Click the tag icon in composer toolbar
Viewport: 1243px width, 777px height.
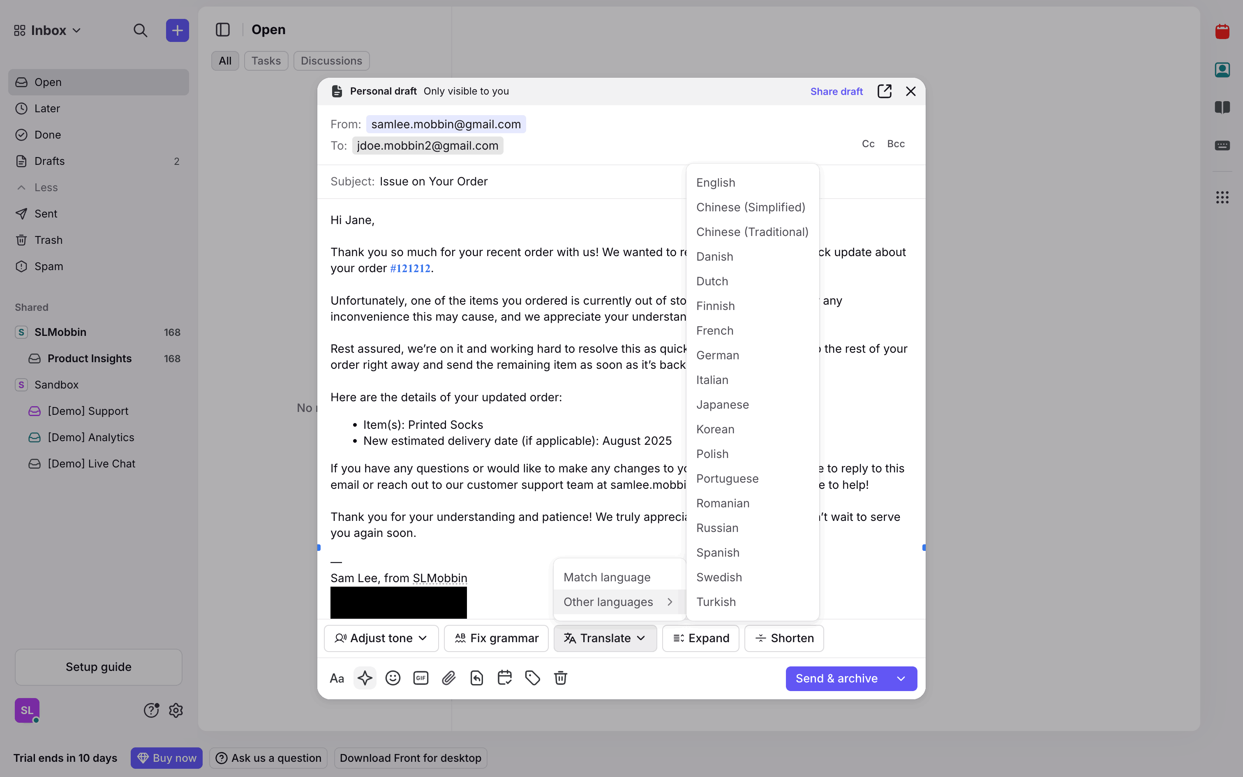[533, 678]
